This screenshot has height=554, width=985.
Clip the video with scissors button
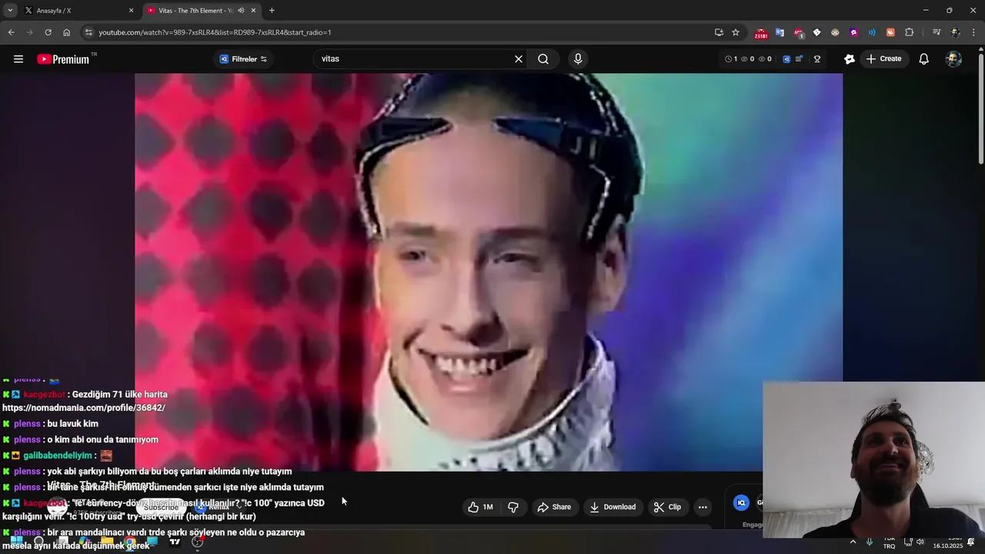667,507
